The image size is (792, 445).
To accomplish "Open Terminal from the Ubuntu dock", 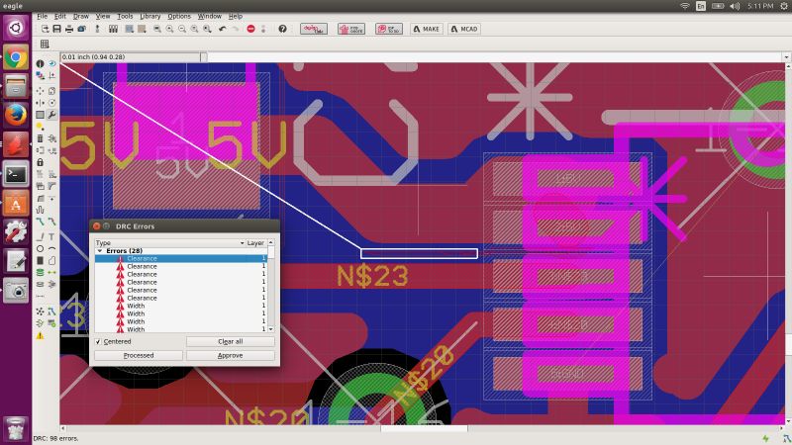I will [16, 174].
